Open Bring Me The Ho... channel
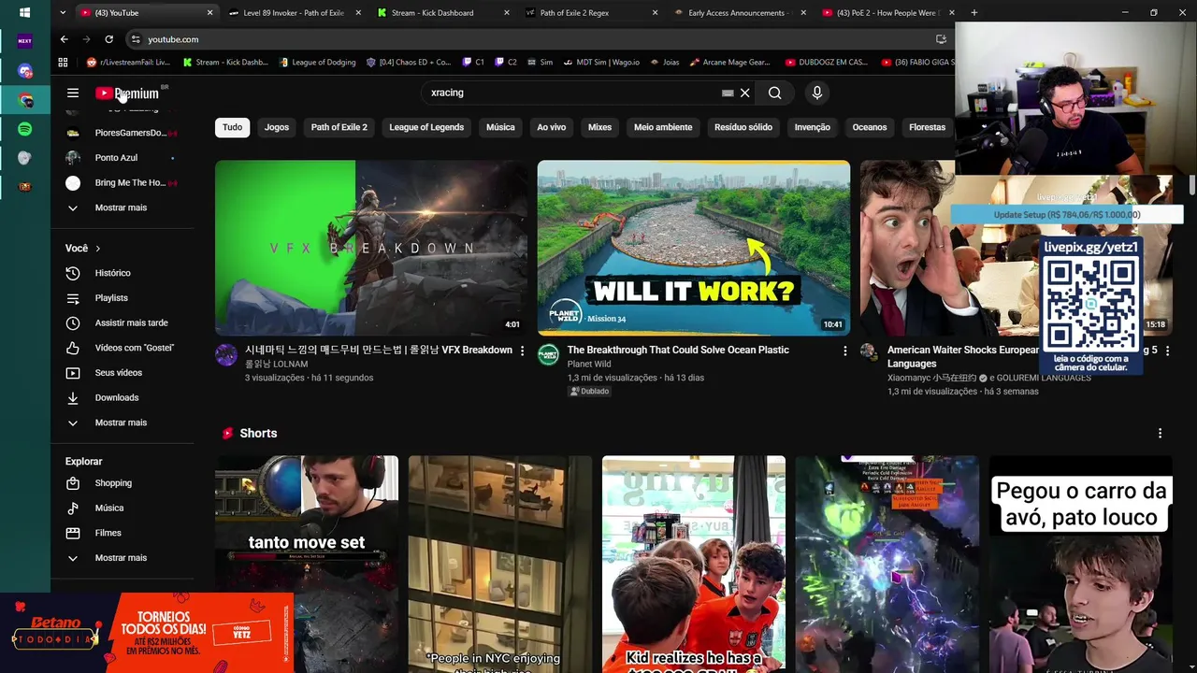 129,183
